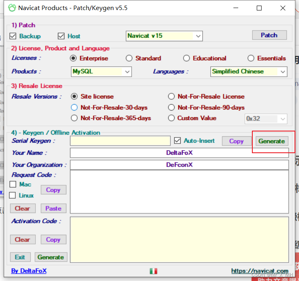Screen dimensions: 299x281
Task: Toggle the Backup checkbox
Action: (13, 36)
